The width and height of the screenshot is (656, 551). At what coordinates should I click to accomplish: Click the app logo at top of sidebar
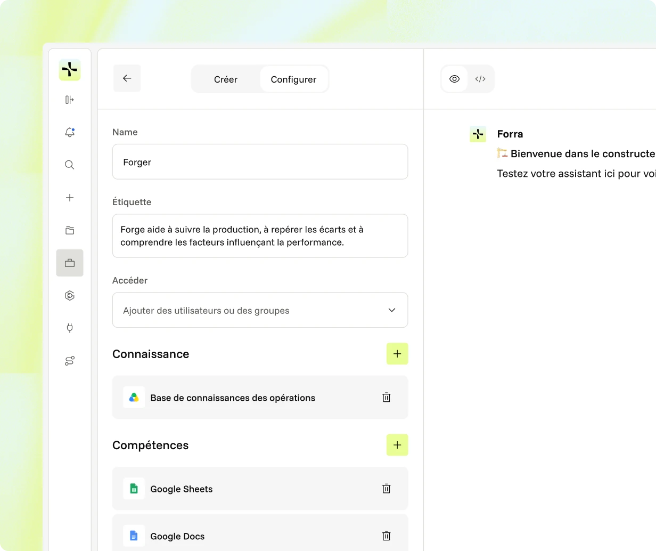70,70
